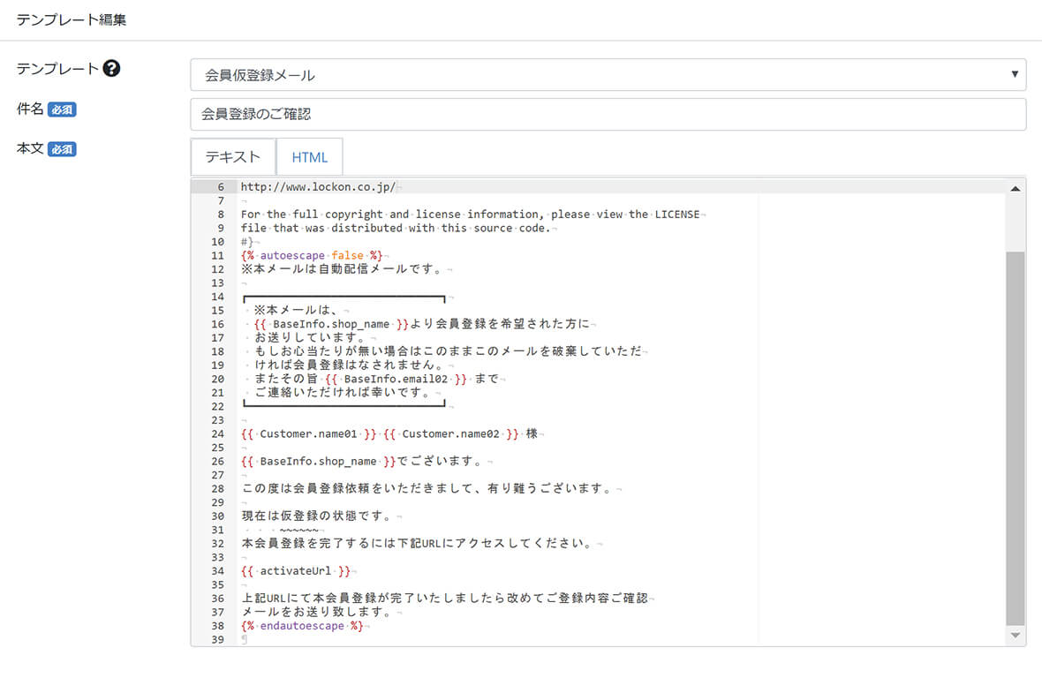Click the editor scrollbar down arrow
This screenshot has height=678, width=1042.
coord(1015,636)
